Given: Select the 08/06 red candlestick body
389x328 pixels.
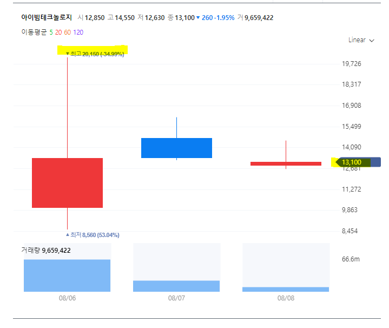Looking at the screenshot, I should [67, 183].
